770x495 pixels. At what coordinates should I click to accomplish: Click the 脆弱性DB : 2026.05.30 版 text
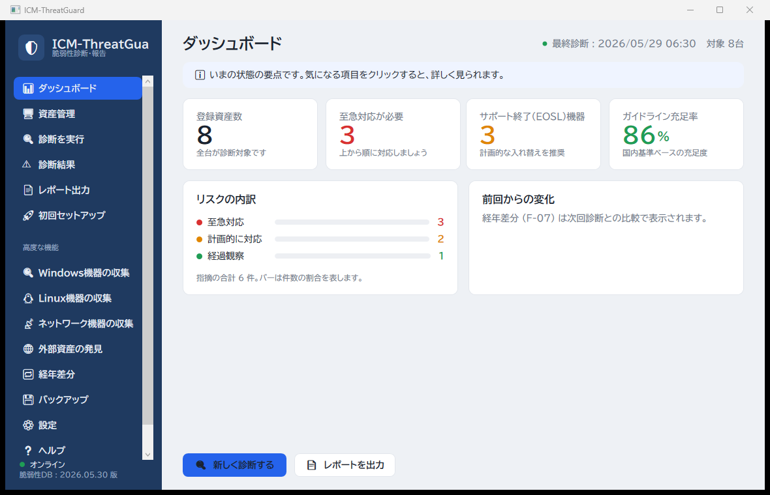point(69,475)
